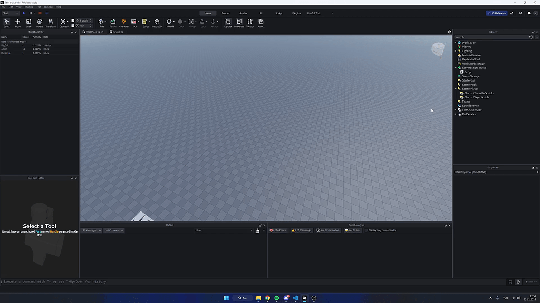The width and height of the screenshot is (540, 303).
Task: Enable Display only current script checkbox
Action: 367,230
